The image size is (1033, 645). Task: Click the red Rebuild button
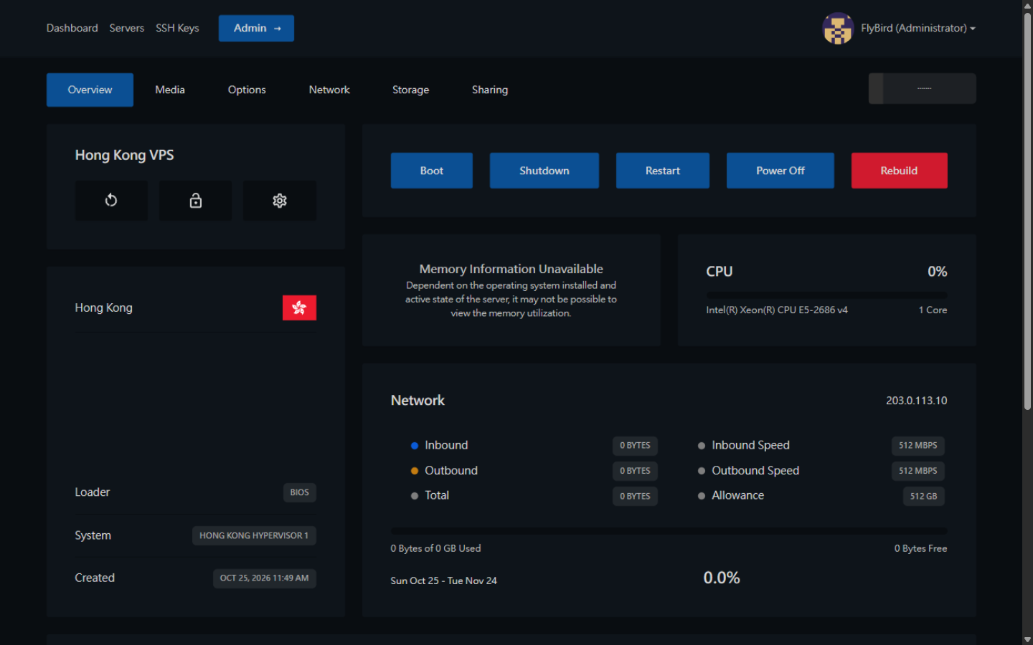tap(900, 171)
